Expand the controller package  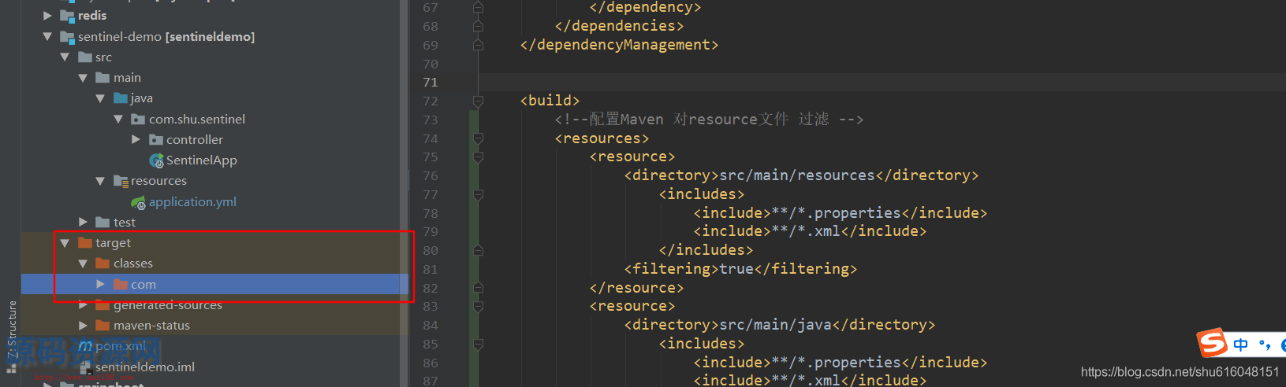point(136,139)
